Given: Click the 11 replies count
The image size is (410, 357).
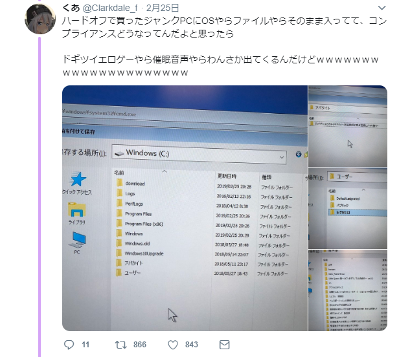Looking at the screenshot, I should tap(85, 345).
